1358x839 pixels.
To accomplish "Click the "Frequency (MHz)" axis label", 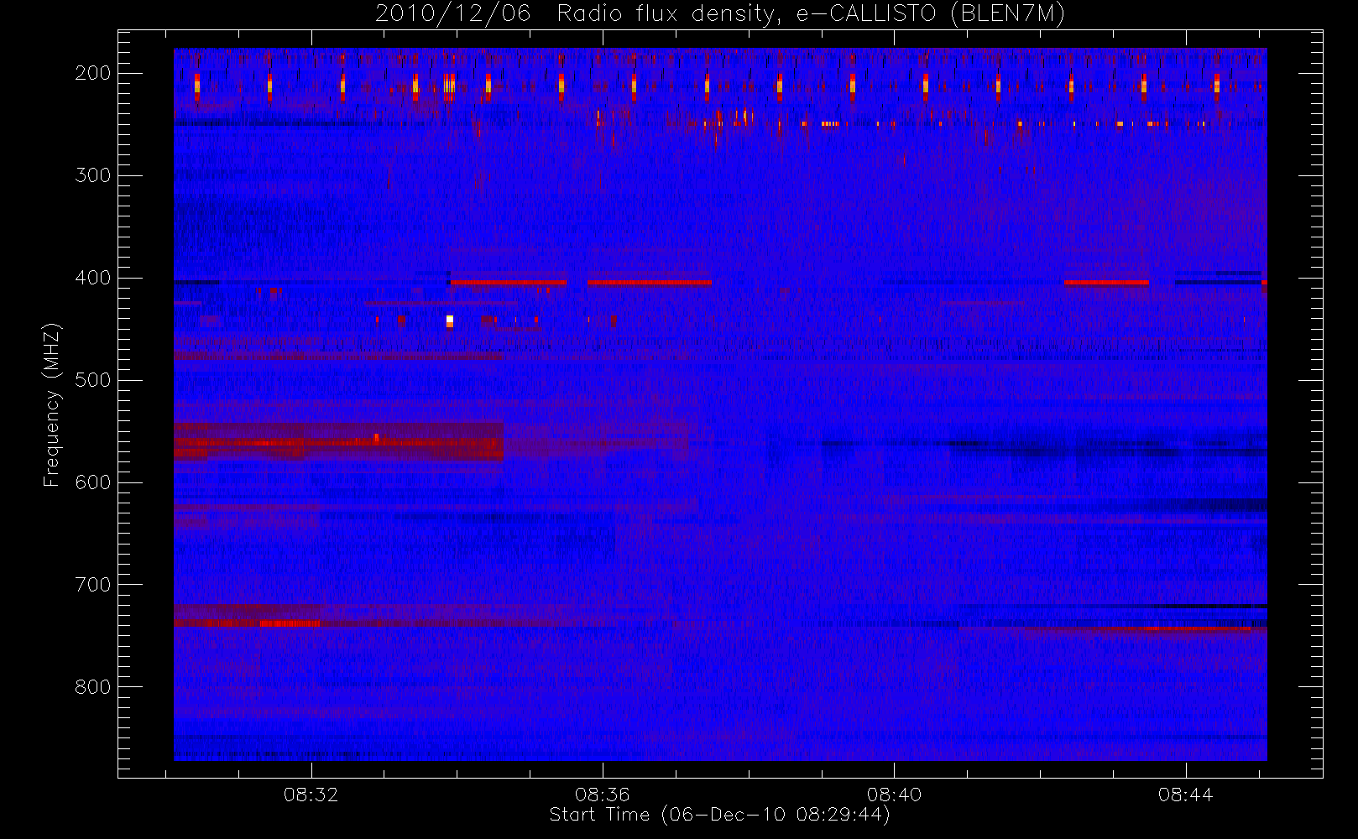I will (x=52, y=404).
